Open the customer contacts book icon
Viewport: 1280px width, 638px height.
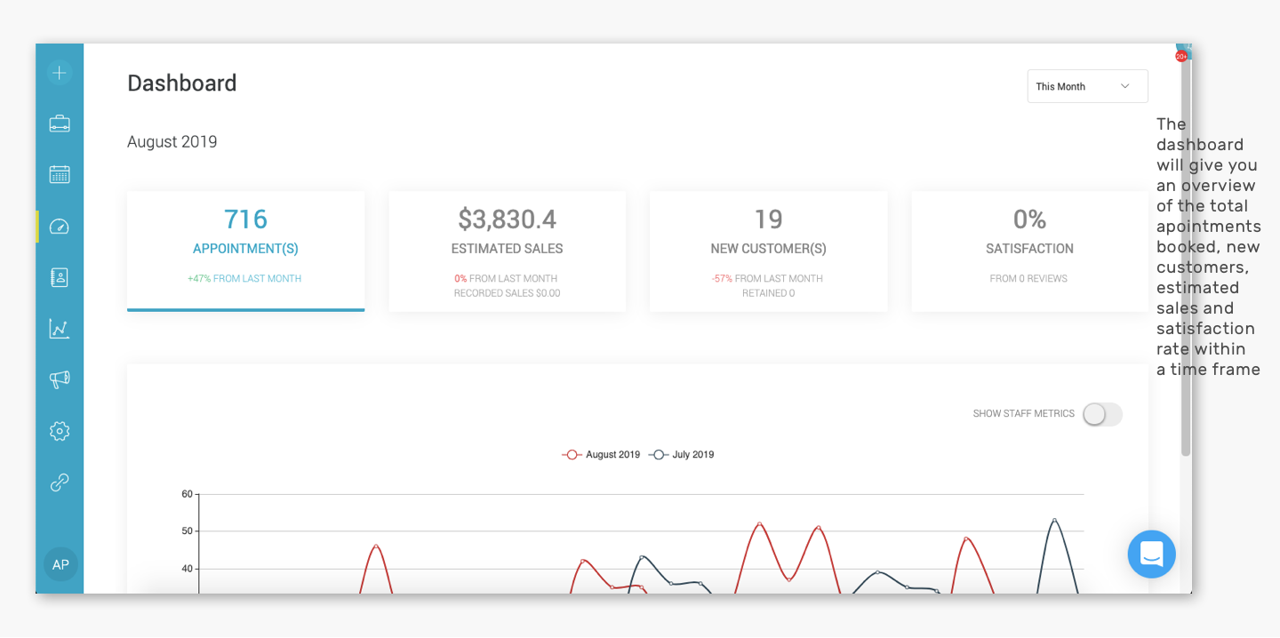(x=60, y=277)
